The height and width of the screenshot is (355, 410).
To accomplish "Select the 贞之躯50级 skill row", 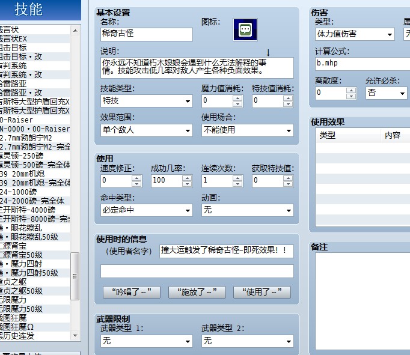I will [x=35, y=291].
